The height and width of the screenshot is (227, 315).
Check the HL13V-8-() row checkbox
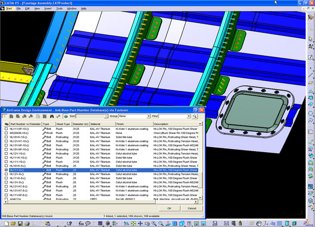pos(6,182)
